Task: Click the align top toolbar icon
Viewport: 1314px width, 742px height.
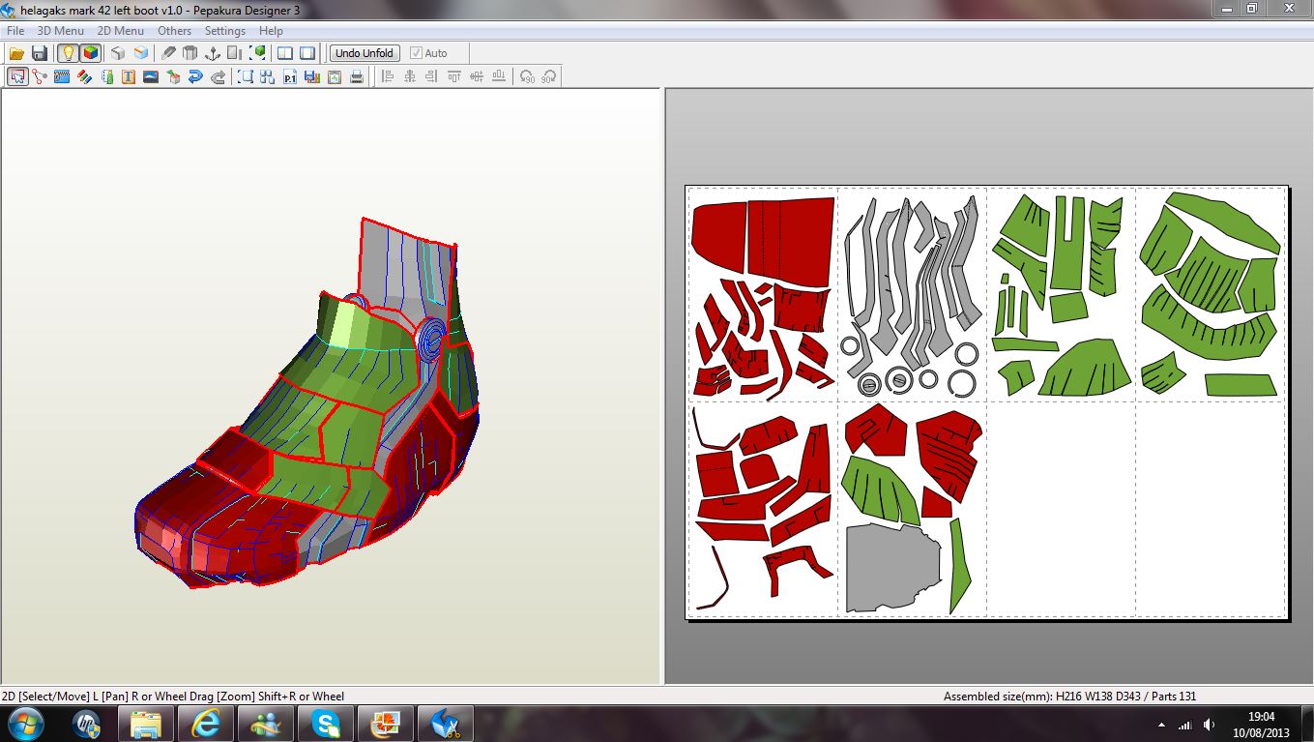Action: tap(454, 76)
